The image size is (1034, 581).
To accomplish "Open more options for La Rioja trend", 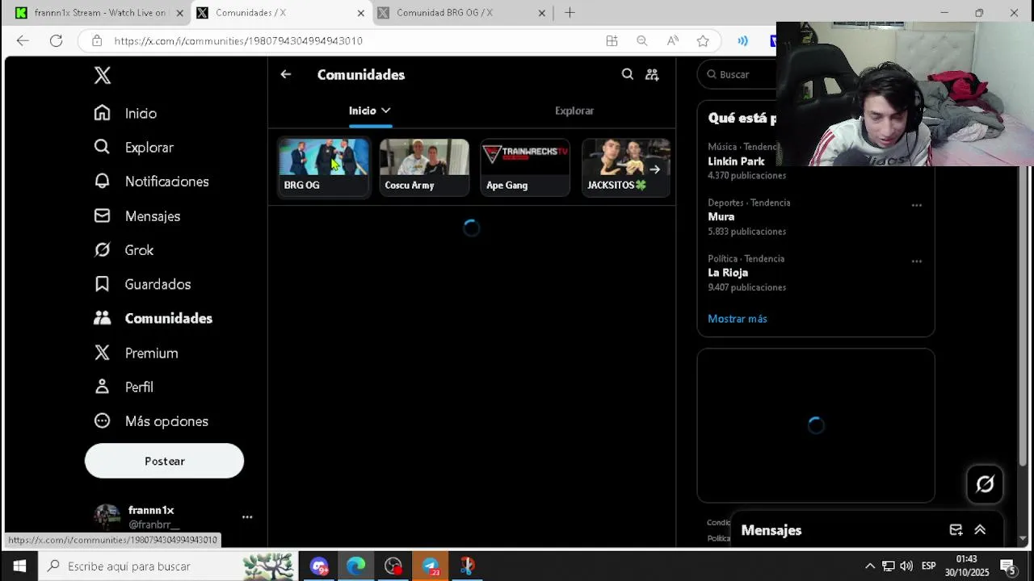I will (917, 261).
